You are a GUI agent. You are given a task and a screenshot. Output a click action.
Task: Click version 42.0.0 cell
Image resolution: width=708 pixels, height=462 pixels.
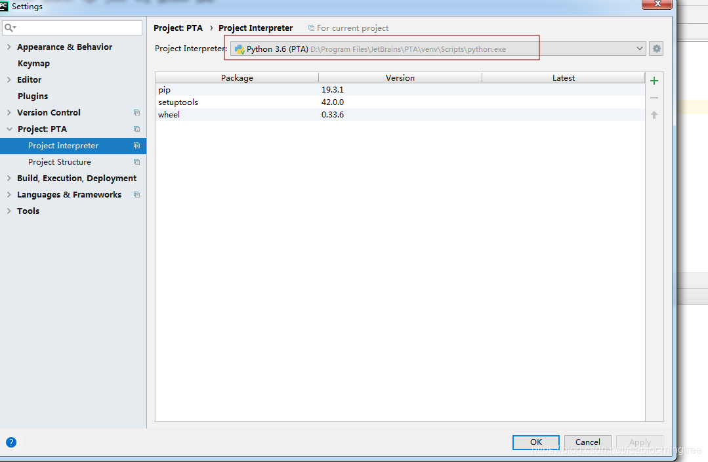point(332,102)
